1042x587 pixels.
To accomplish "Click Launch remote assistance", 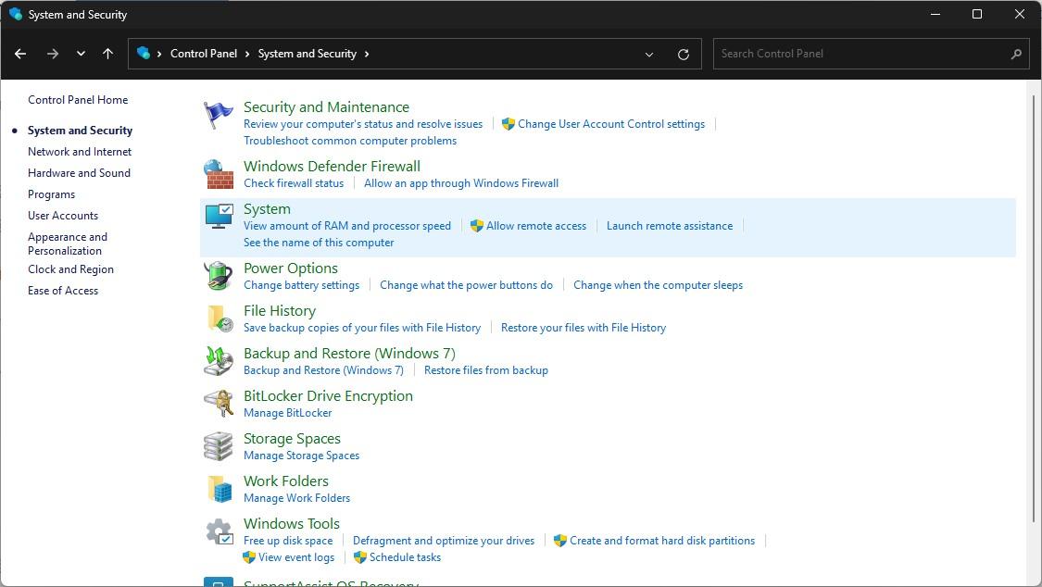I will 669,226.
